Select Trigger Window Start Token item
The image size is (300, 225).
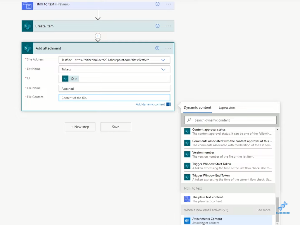pos(228,166)
